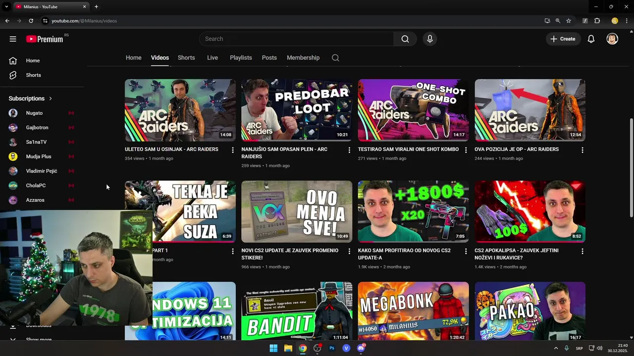This screenshot has width=634, height=356.
Task: Open the browser extensions puzzle icon
Action: tap(597, 21)
